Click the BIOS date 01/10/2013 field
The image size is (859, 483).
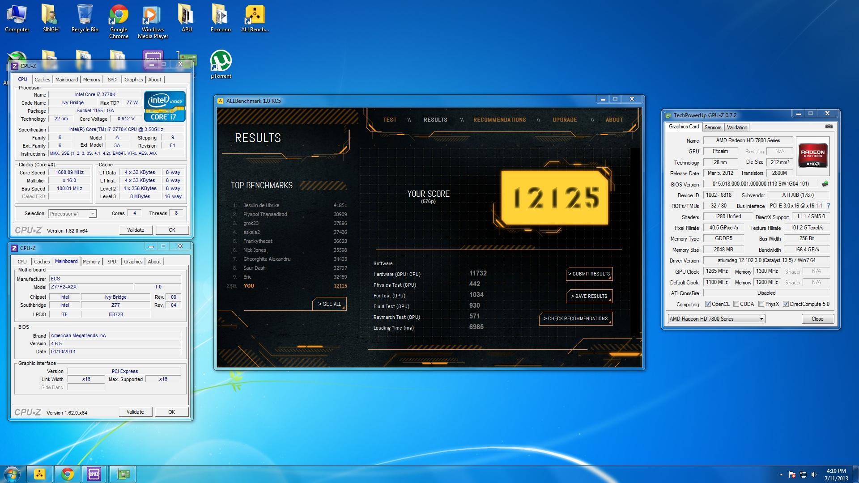(x=115, y=352)
